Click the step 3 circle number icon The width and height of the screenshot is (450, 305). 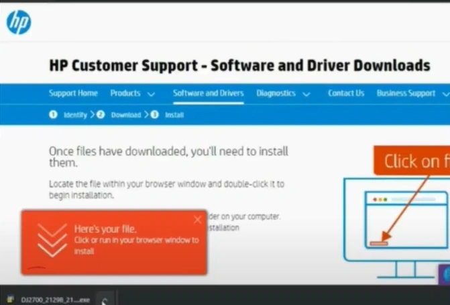(x=155, y=115)
